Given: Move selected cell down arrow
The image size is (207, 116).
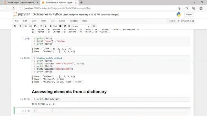Looking at the screenshot, I should pos(46,26).
